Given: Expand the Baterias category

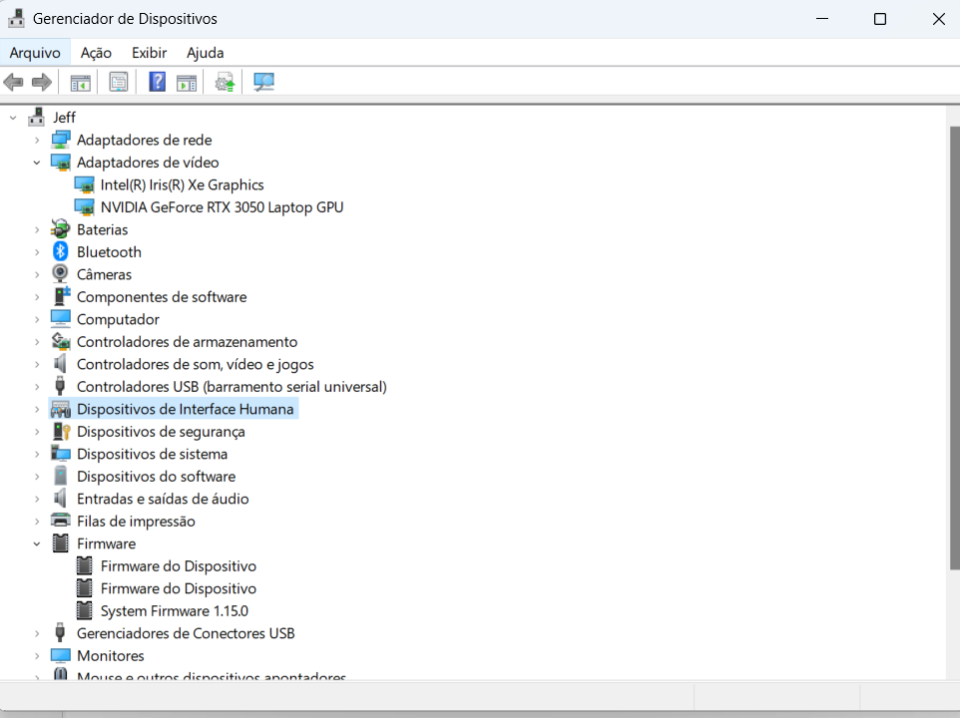Looking at the screenshot, I should pyautogui.click(x=37, y=229).
